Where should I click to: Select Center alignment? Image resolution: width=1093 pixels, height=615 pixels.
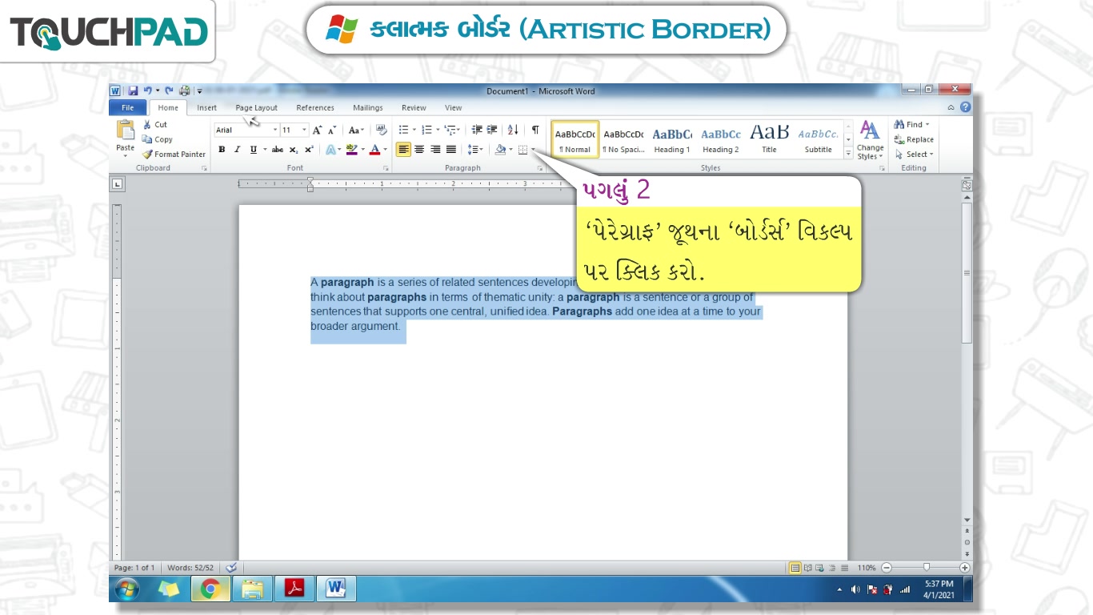419,150
